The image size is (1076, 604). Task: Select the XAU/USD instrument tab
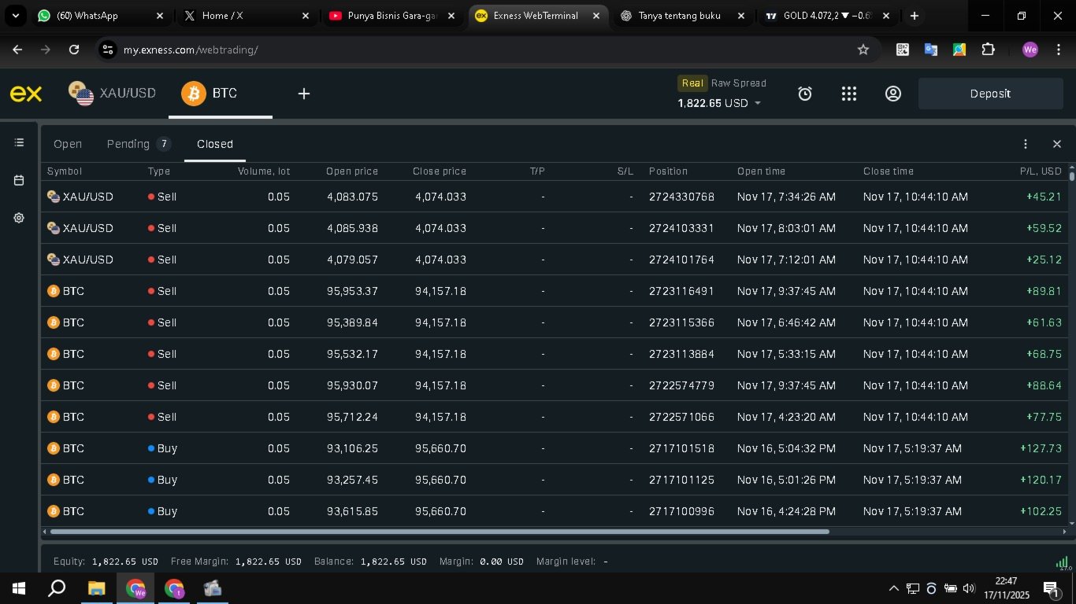tap(112, 94)
